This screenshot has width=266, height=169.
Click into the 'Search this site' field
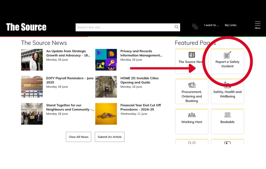[x=124, y=27]
